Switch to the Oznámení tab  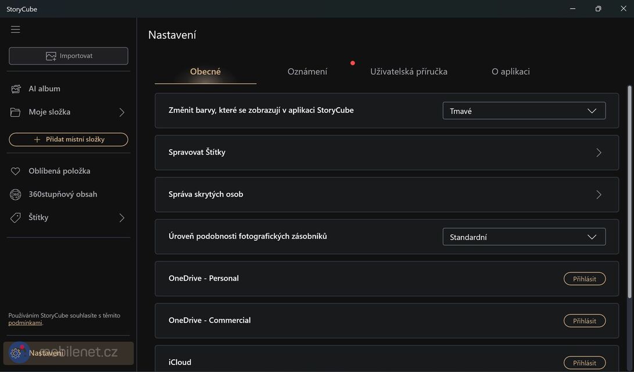[x=307, y=72]
